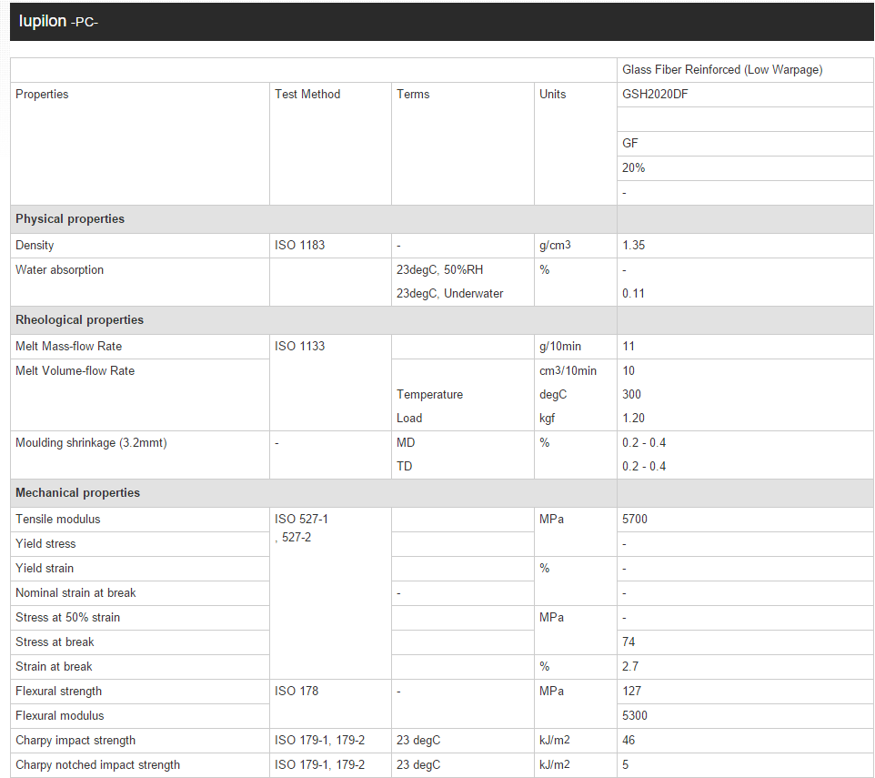Click the ISO 1133 test method cell
This screenshot has width=875, height=778.
click(299, 347)
